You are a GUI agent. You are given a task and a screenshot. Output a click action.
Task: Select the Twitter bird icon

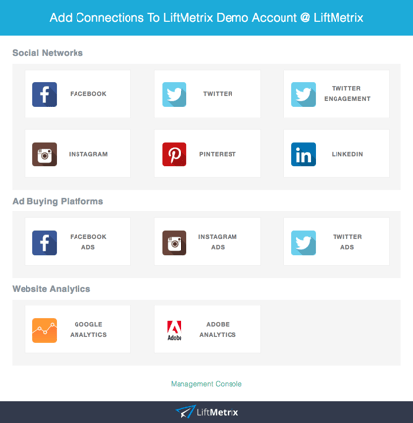[175, 94]
